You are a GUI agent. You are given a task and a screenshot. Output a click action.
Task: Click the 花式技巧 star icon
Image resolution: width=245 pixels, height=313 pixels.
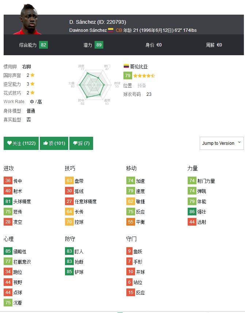pyautogui.click(x=32, y=93)
